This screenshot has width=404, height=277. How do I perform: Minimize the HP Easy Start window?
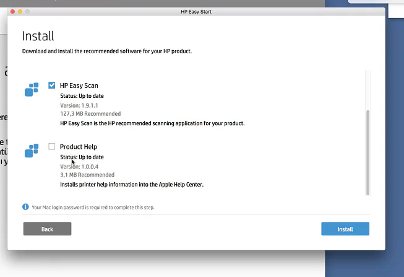20,12
